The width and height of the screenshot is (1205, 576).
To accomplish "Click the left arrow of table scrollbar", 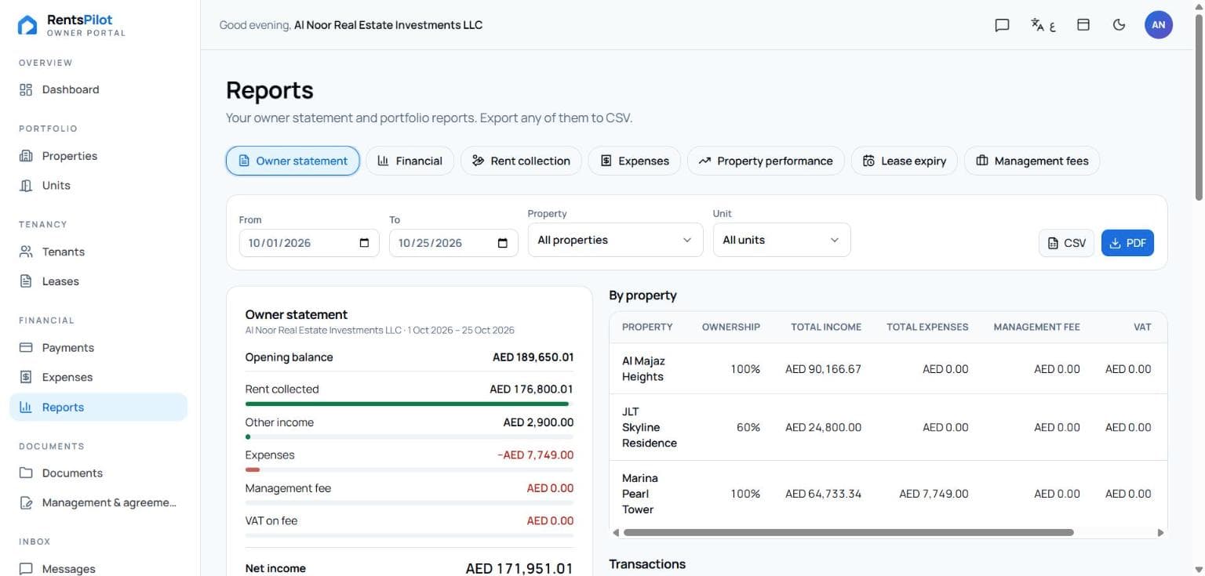I will click(x=616, y=532).
